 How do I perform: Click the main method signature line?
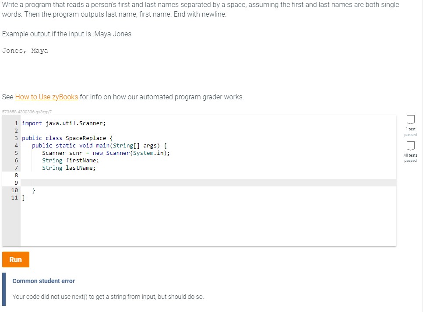point(101,145)
